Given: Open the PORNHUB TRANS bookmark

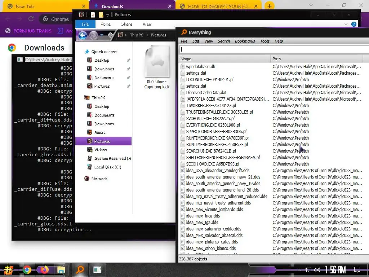Looking at the screenshot, I should [28, 31].
